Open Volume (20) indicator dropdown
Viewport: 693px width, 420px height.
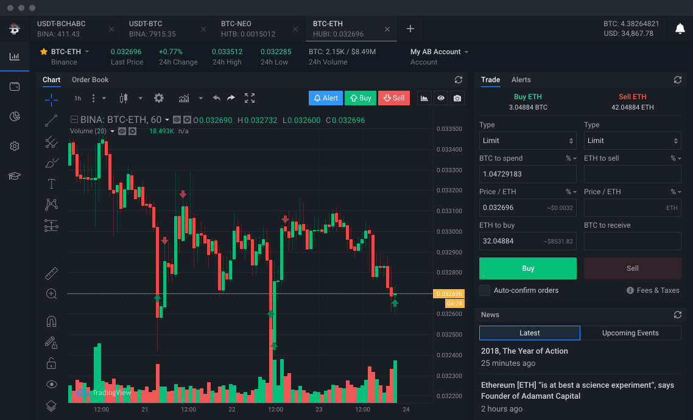[x=112, y=131]
